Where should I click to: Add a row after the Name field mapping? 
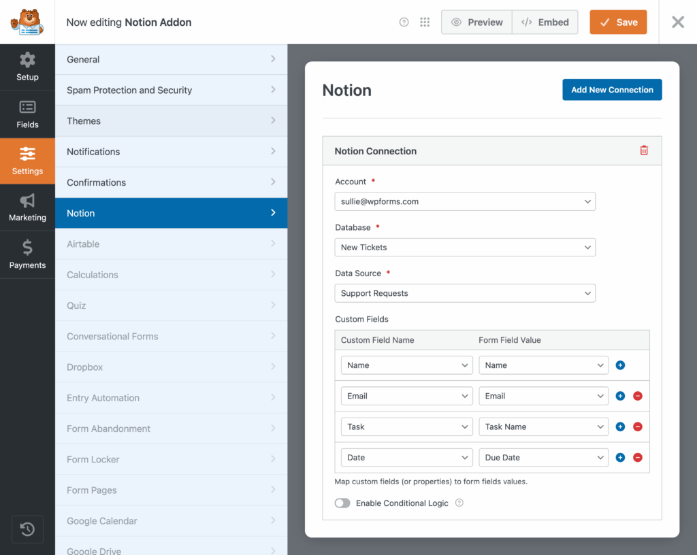point(620,365)
